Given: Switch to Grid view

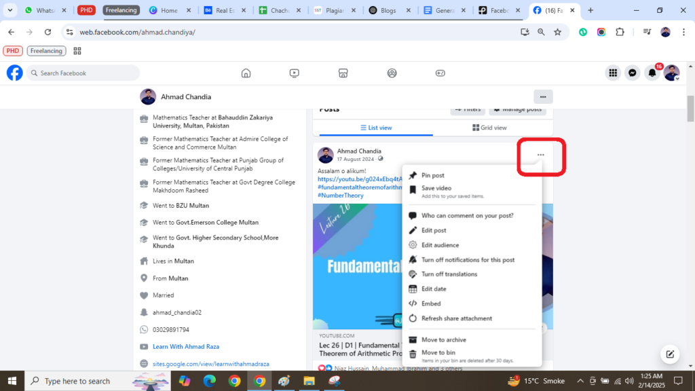Looking at the screenshot, I should point(489,127).
